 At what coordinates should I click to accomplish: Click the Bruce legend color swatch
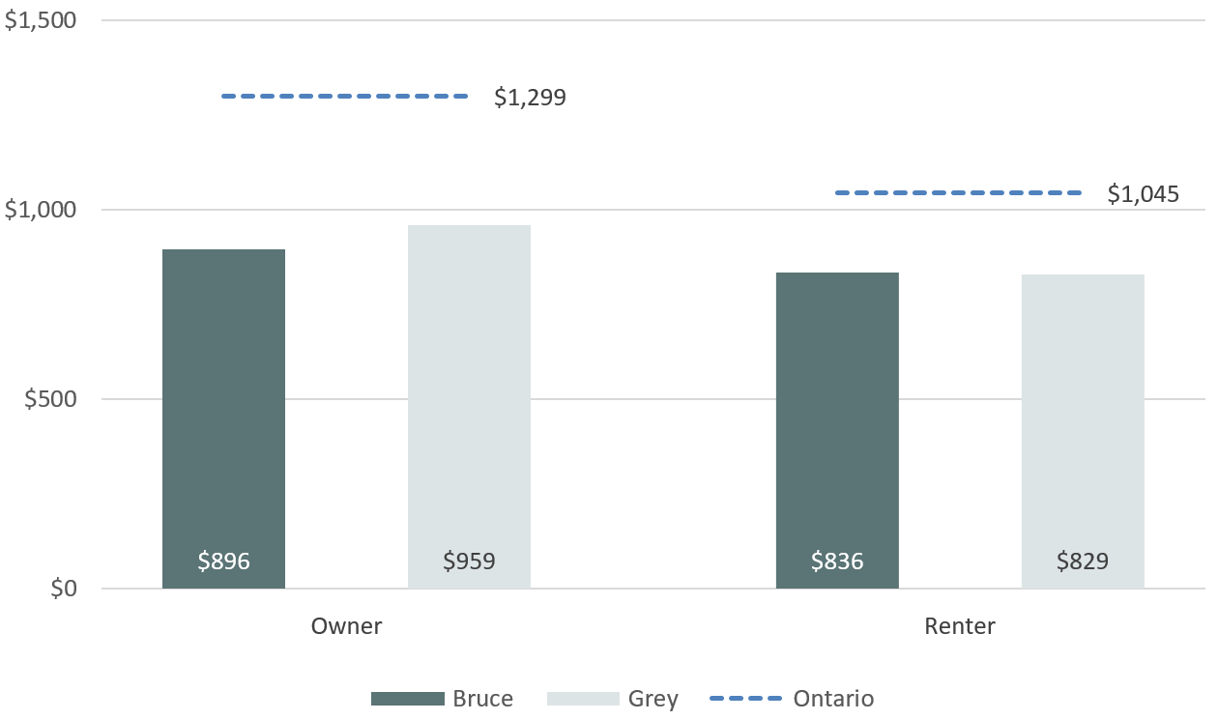406,699
